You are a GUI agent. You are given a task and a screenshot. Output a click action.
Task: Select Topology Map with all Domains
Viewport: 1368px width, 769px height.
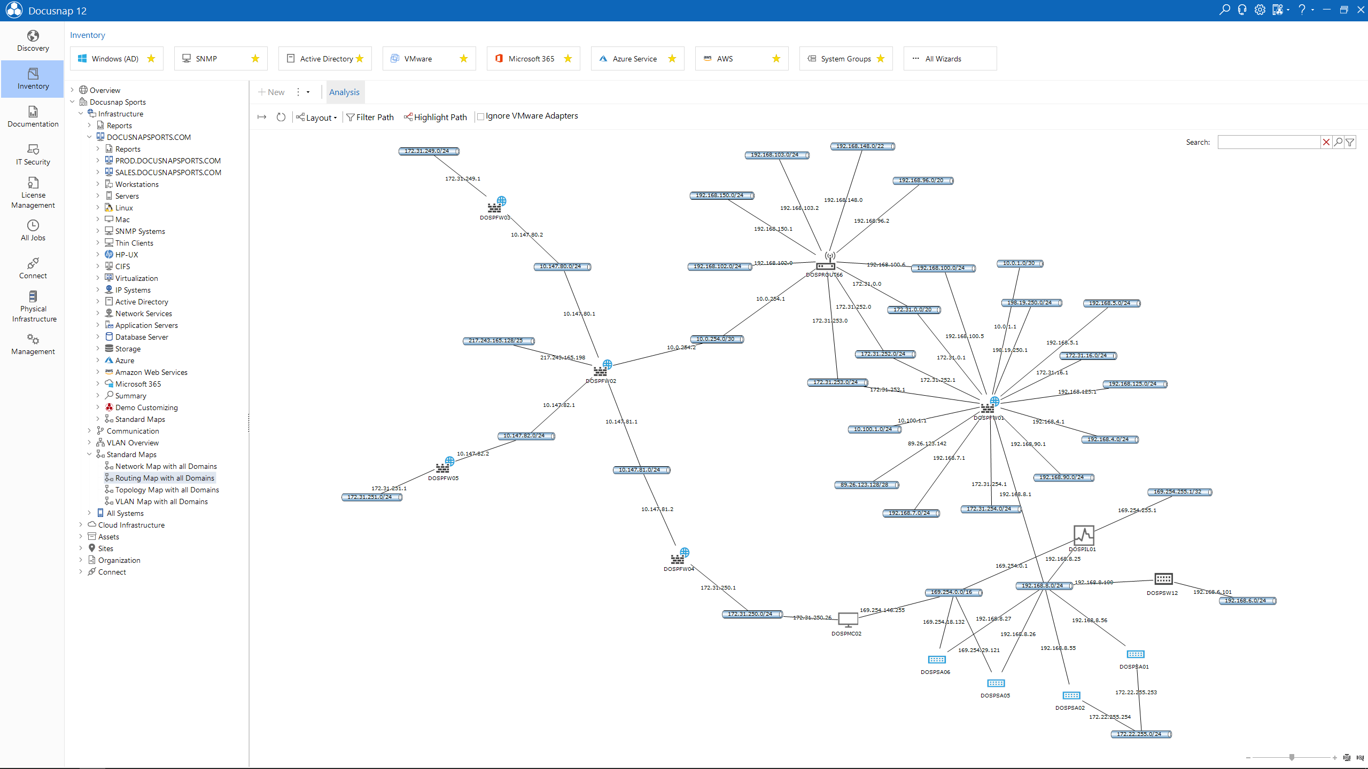point(167,490)
